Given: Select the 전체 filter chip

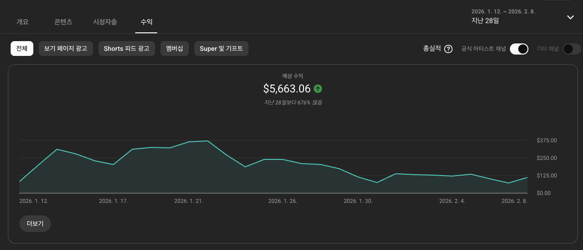Looking at the screenshot, I should pos(22,49).
